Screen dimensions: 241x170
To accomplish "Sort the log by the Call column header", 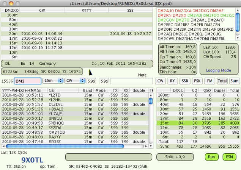I will tap(63, 90).
